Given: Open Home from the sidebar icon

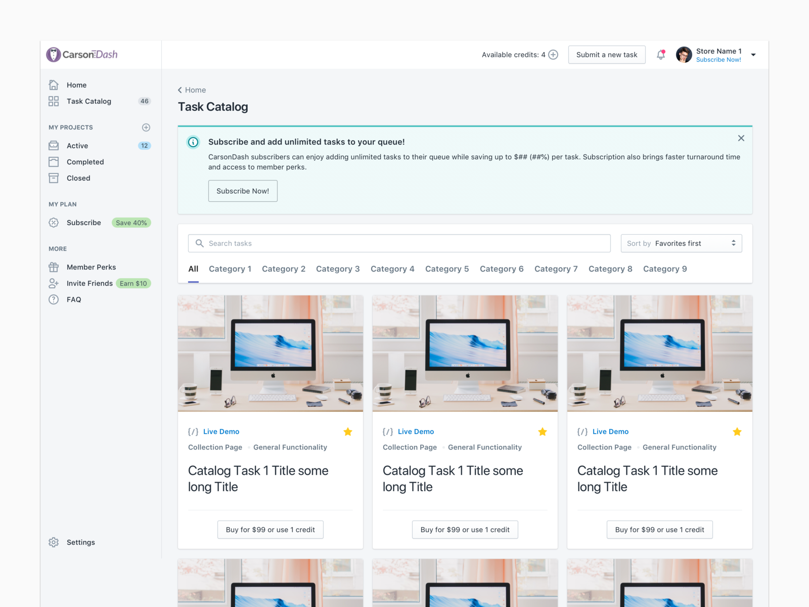Looking at the screenshot, I should pos(54,85).
